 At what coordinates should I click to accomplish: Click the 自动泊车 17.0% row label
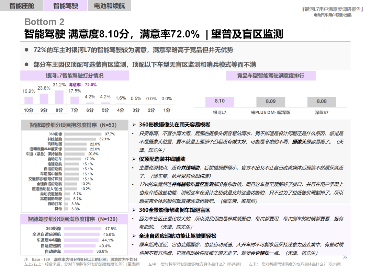[x=55, y=159]
